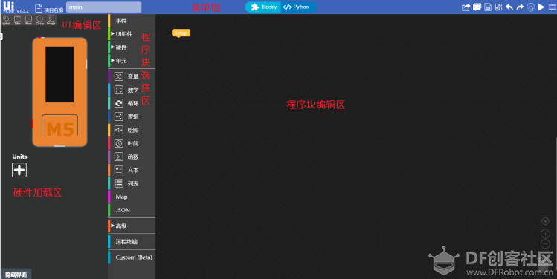Open the resource manager grid icon
Image resolution: width=557 pixels, height=279 pixels.
click(498, 7)
